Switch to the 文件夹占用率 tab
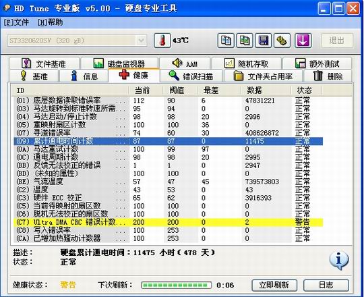 click(x=263, y=76)
